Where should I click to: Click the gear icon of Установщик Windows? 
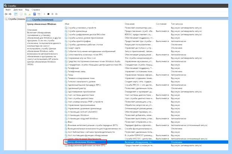pos(66,115)
